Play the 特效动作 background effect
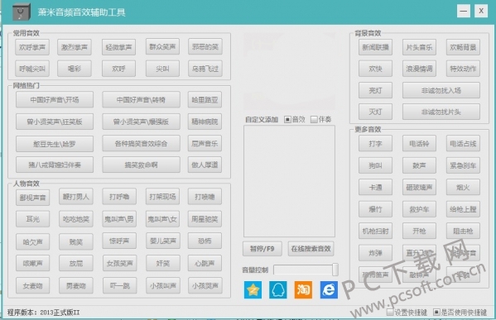Viewport: 496px width, 320px height. (463, 69)
